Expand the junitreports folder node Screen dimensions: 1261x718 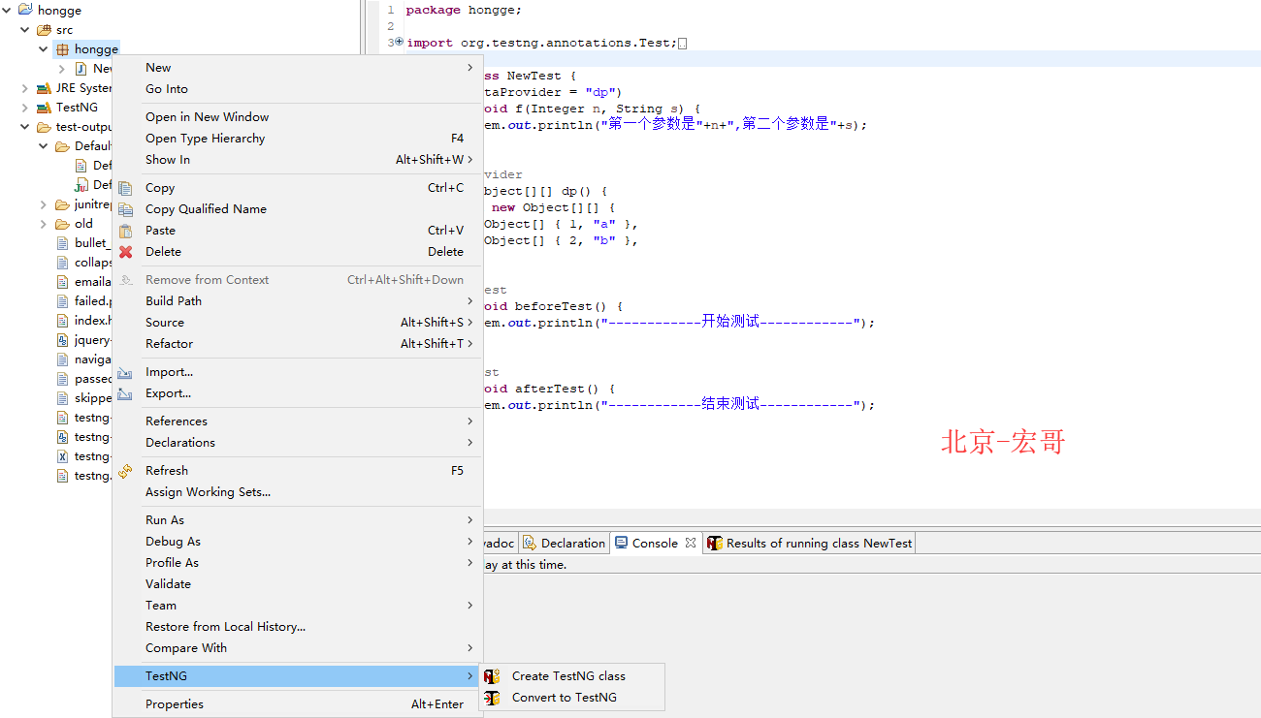click(x=44, y=204)
